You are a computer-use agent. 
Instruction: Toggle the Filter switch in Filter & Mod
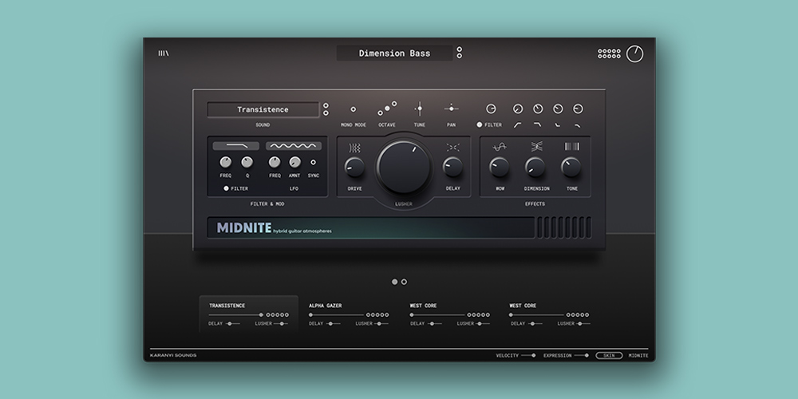point(227,188)
